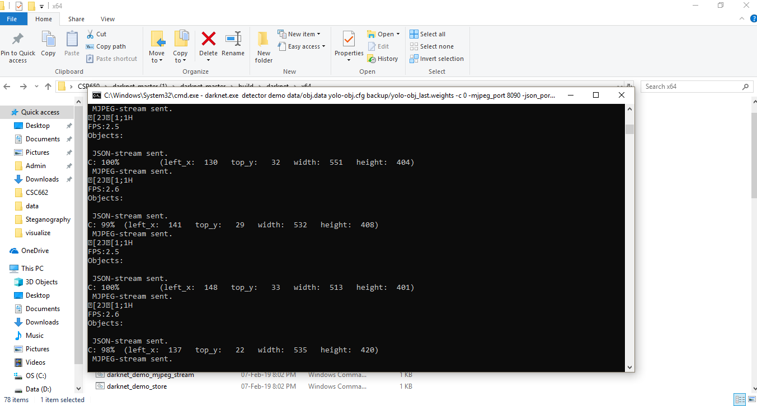
Task: Open Downloads under Quick access
Action: click(42, 179)
